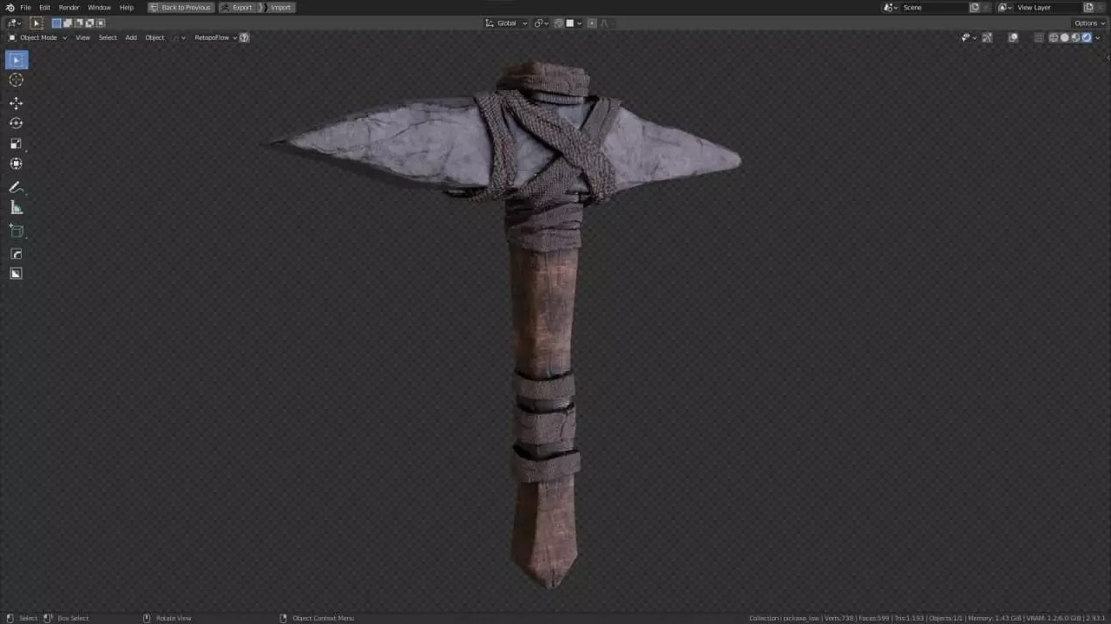This screenshot has height=624, width=1111.
Task: Open the viewport View menu
Action: coord(82,37)
